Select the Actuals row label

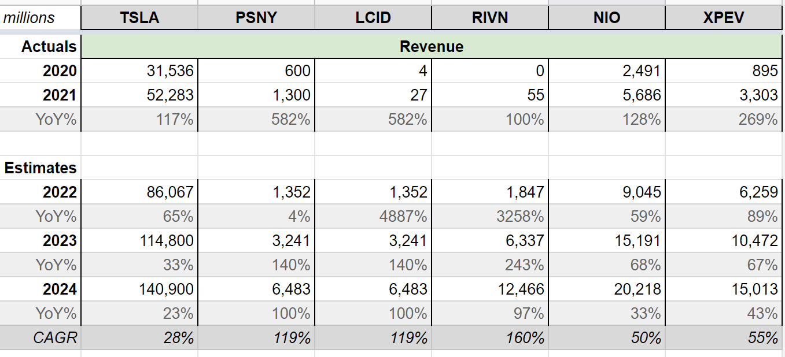(40, 46)
